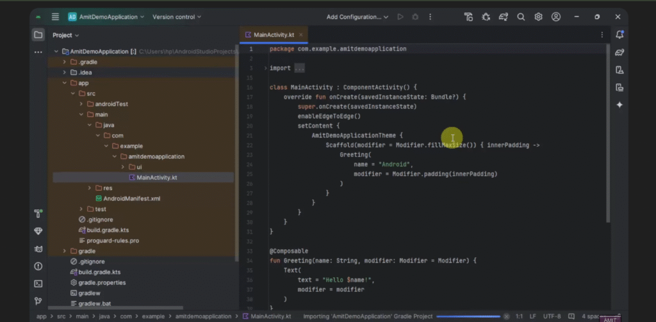Unfold the collapsed import block
The height and width of the screenshot is (322, 656).
point(265,68)
